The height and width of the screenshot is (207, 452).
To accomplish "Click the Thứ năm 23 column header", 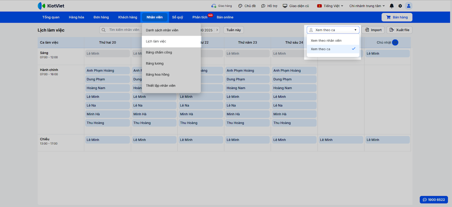I will click(x=247, y=42).
